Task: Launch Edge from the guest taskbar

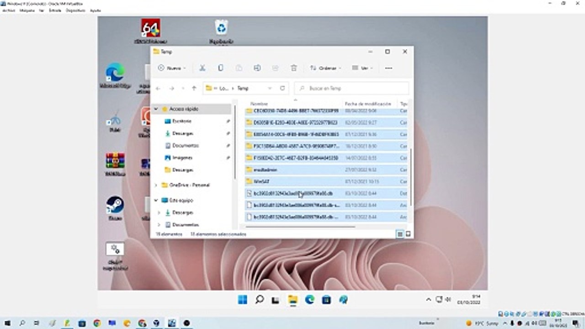Action: (309, 300)
